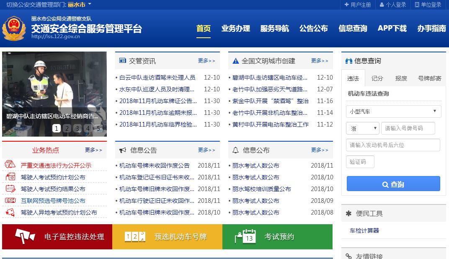449x259 pixels.
Task: Click the exam appointment results icon
Action: [x=10, y=189]
